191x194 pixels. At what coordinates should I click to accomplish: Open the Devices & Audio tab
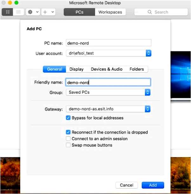point(107,69)
